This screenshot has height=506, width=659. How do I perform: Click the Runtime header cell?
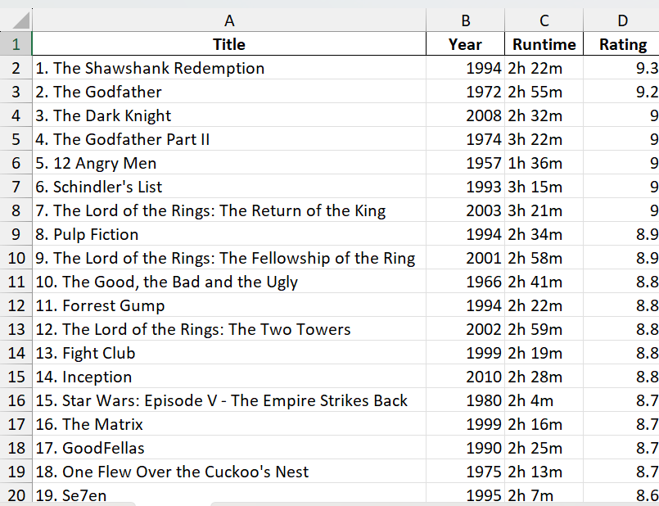coord(544,44)
